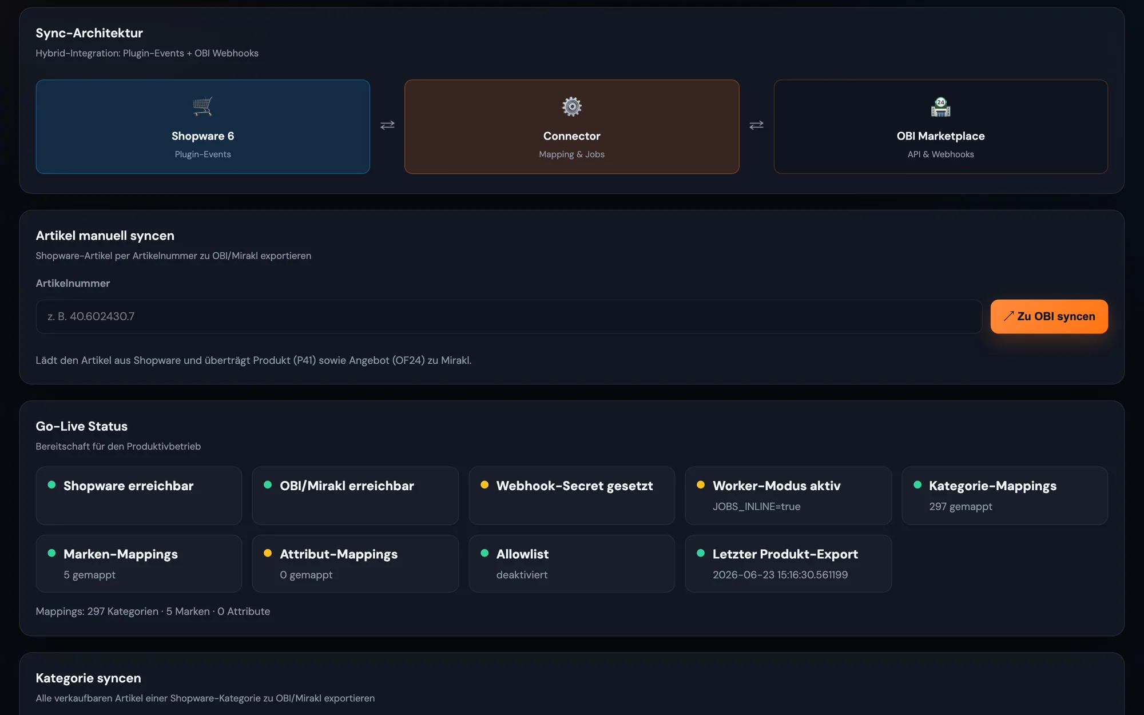Click the yellow status dot for Attribut-Mappings
The image size is (1144, 715).
pos(268,553)
